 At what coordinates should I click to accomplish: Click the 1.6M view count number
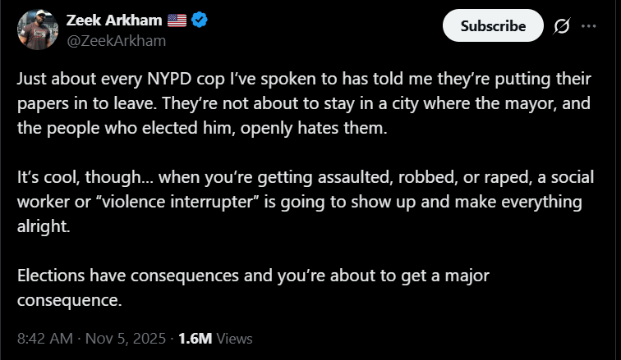[x=195, y=338]
